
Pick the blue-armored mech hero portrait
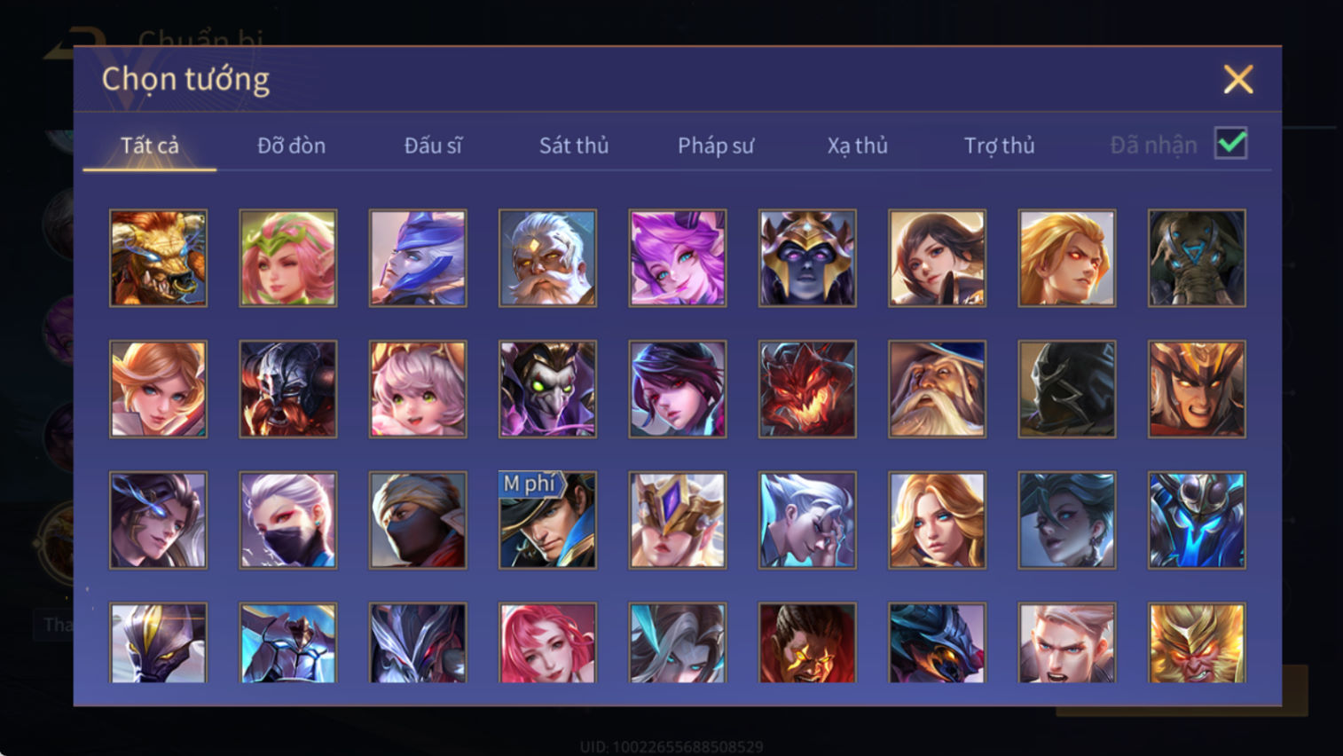pos(1197,520)
